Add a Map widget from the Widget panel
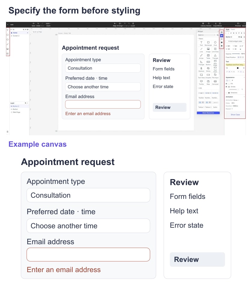Viewport: 252px width, 291px height. [208, 82]
